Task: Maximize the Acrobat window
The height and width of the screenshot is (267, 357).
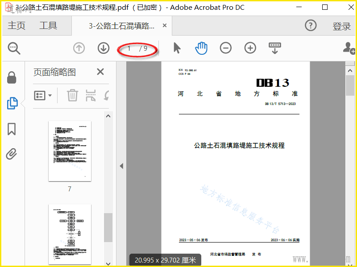Action: (x=325, y=7)
